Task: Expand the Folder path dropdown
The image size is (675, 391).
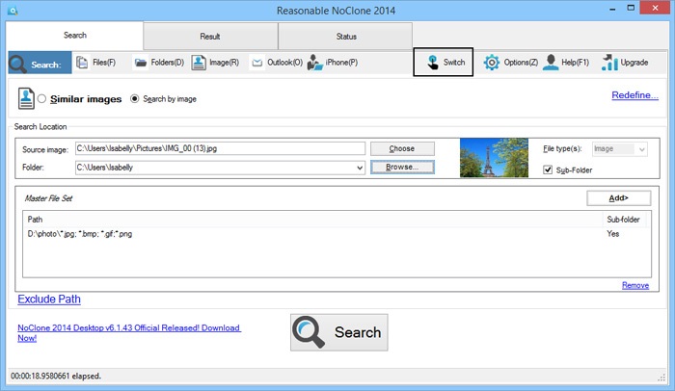Action: click(360, 168)
